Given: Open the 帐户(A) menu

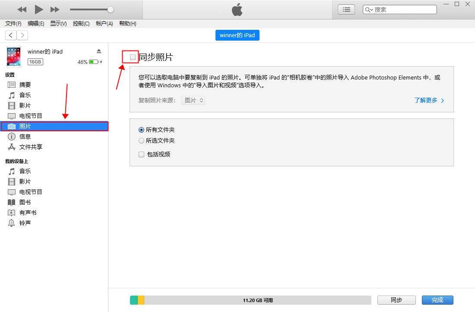Looking at the screenshot, I should click(104, 24).
